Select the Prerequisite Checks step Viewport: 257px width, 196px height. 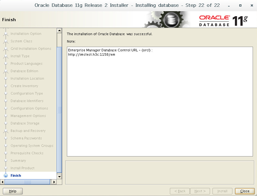coord(27,153)
